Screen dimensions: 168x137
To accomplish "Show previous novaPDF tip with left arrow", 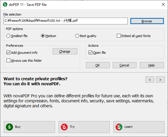I will point(150,79).
